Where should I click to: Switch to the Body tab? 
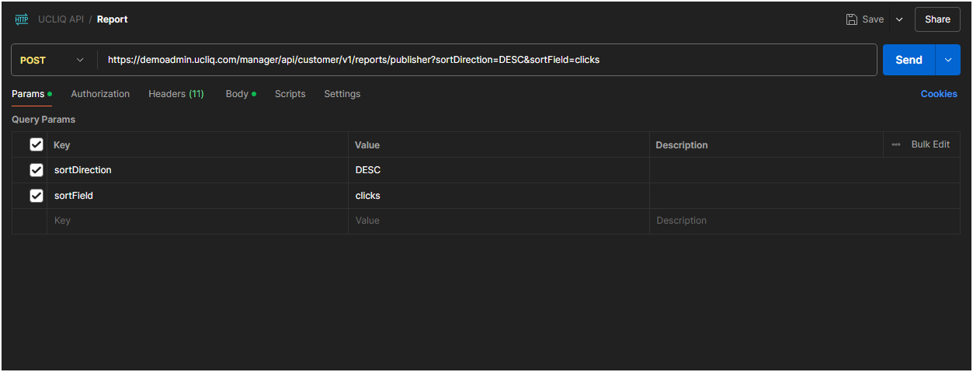pyautogui.click(x=238, y=94)
